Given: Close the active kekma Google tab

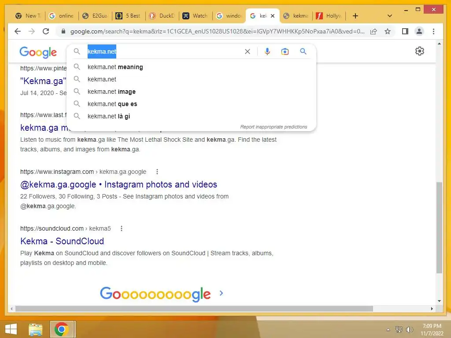Looking at the screenshot, I should pos(273,16).
